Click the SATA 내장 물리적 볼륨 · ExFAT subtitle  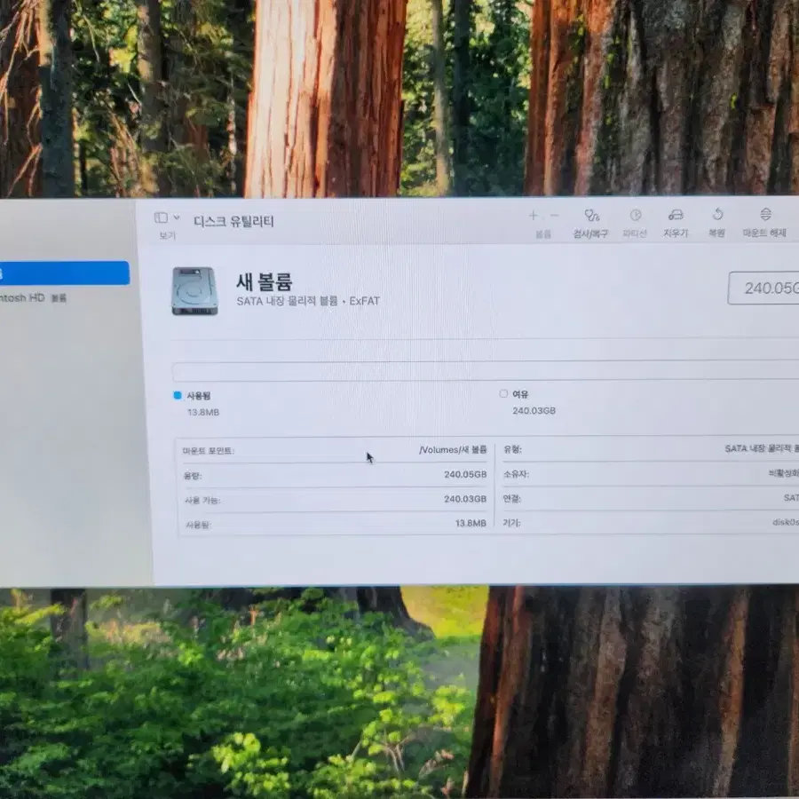pyautogui.click(x=308, y=301)
